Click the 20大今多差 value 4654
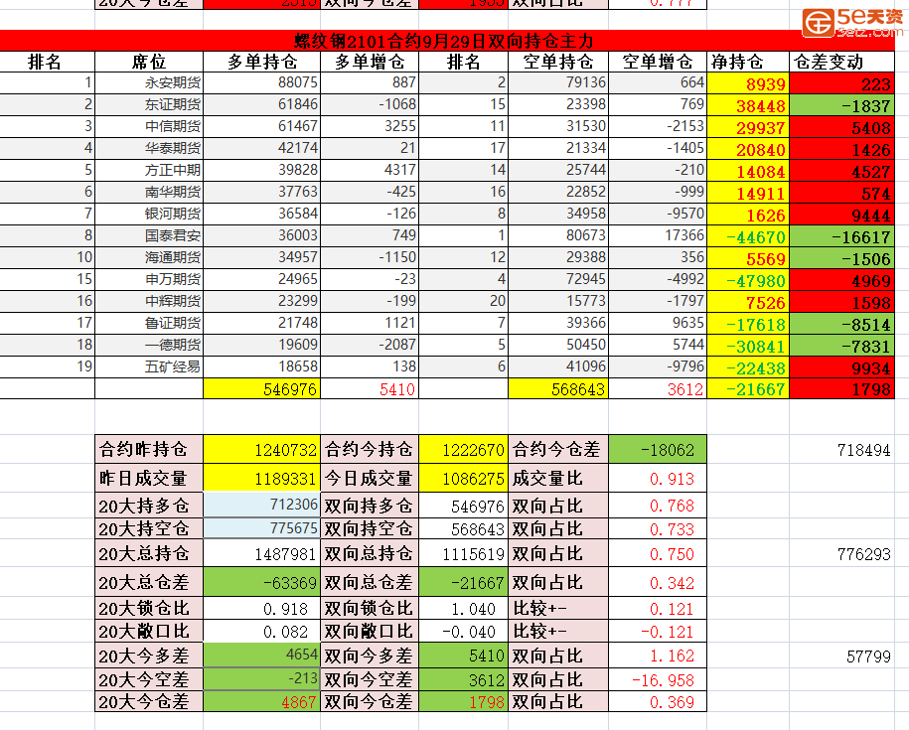Screen dimensions: 909x730 coord(262,655)
